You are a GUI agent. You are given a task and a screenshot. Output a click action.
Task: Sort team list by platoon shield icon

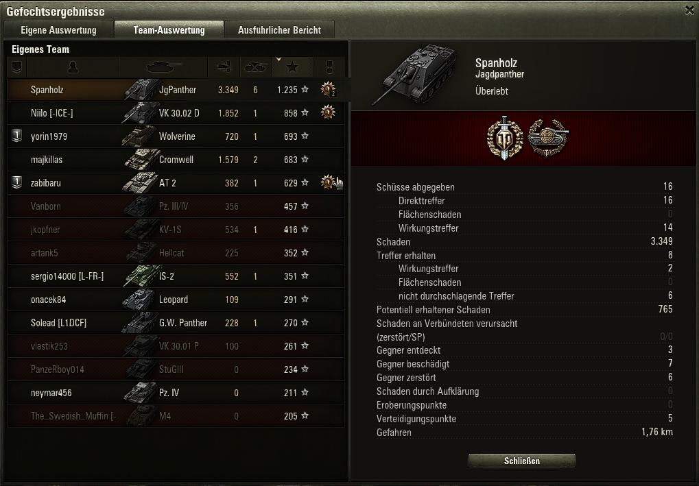(x=17, y=67)
